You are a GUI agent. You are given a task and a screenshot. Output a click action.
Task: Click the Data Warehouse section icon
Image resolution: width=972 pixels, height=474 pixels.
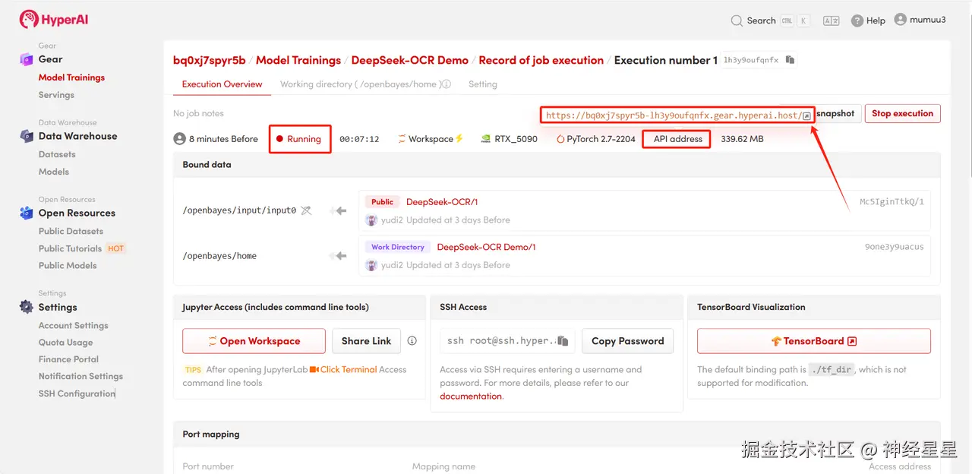coord(27,136)
